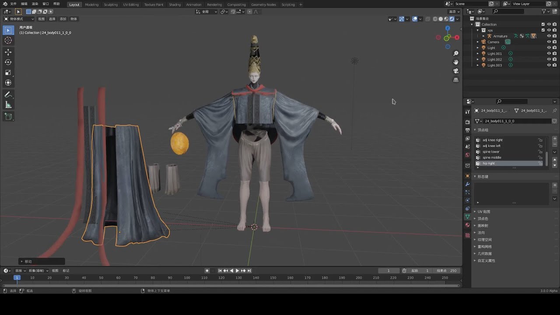Click the timeline horizontal scrollbar
The width and height of the screenshot is (560, 315).
231,286
